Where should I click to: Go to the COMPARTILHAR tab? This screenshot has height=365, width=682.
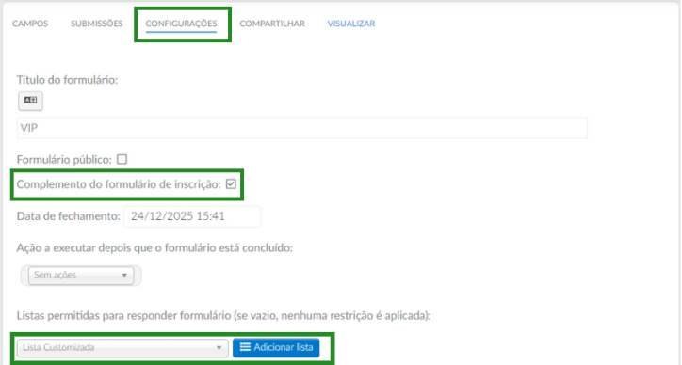272,24
